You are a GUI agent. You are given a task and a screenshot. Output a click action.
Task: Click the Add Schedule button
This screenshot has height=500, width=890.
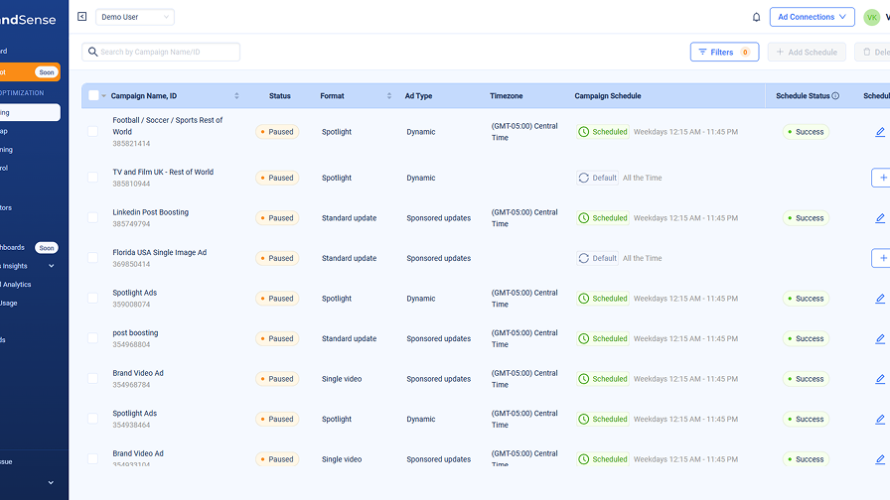click(807, 52)
